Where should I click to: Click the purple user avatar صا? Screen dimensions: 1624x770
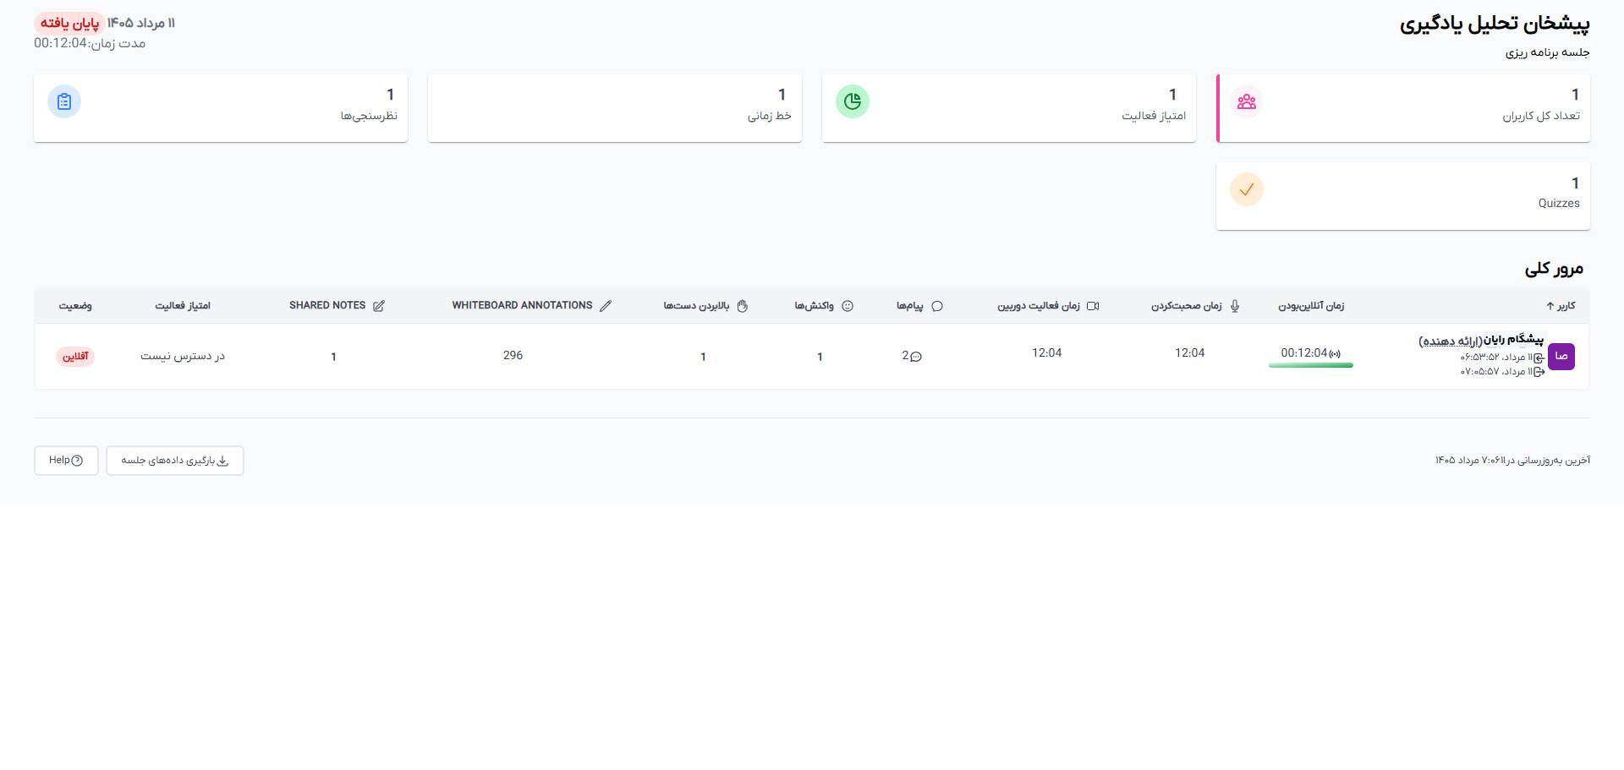point(1561,357)
